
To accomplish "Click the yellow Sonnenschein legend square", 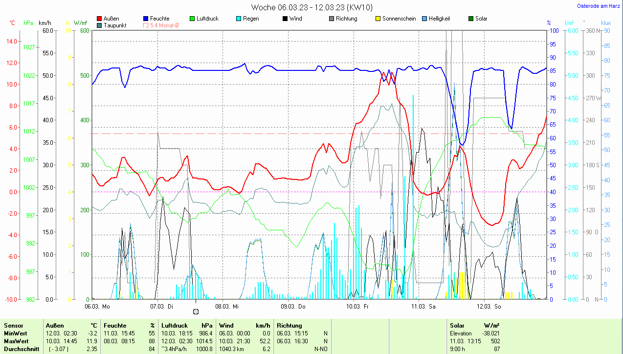I will [378, 19].
